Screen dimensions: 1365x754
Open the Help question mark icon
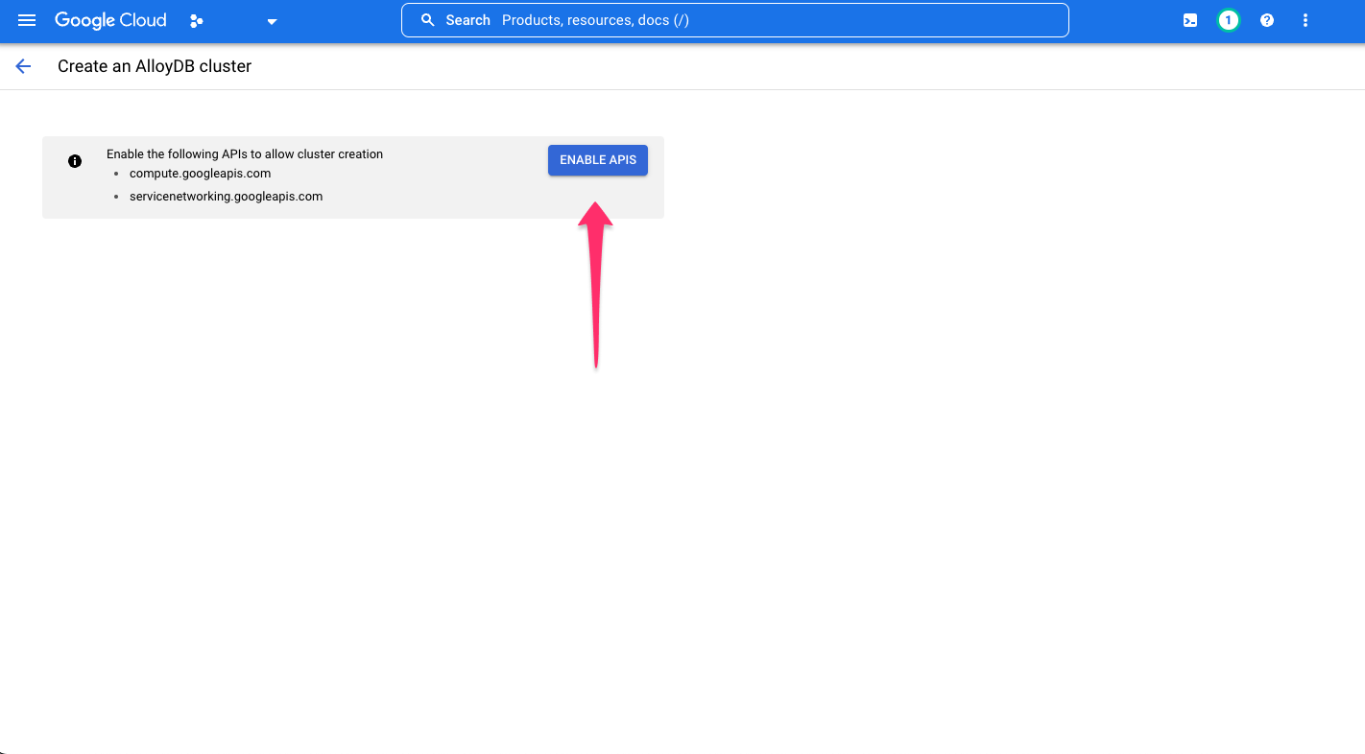1266,19
